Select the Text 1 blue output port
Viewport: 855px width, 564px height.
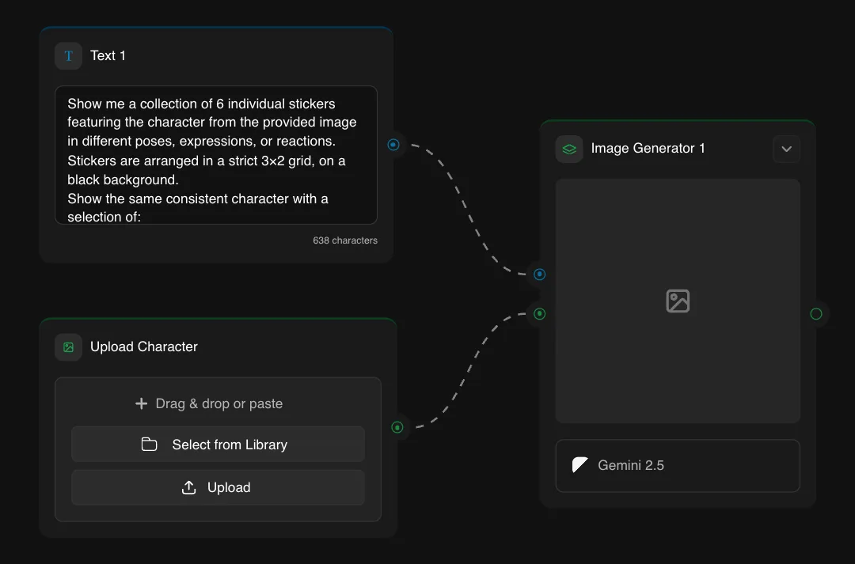tap(393, 145)
